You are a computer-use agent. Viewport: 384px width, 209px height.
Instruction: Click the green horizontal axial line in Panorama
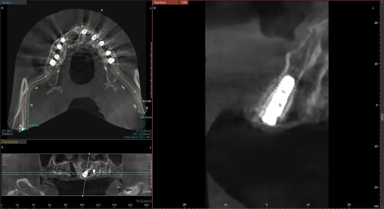[x=76, y=174]
